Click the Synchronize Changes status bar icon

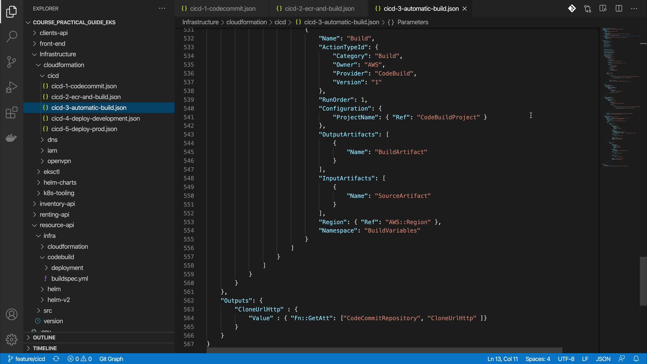click(x=56, y=359)
